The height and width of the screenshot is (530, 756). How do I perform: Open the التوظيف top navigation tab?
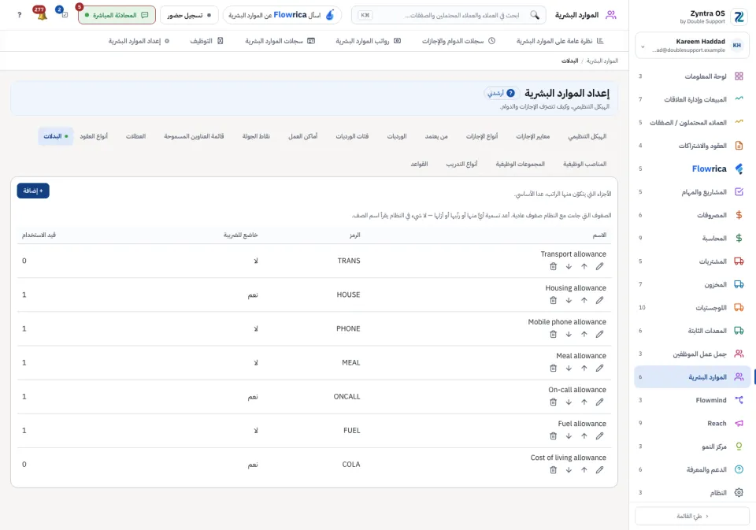(x=206, y=41)
